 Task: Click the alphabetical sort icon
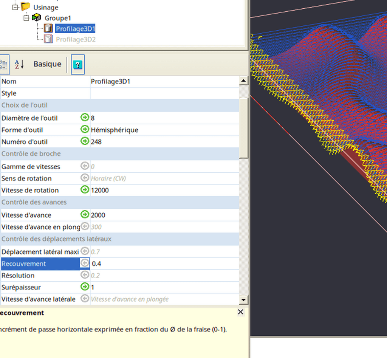point(19,64)
